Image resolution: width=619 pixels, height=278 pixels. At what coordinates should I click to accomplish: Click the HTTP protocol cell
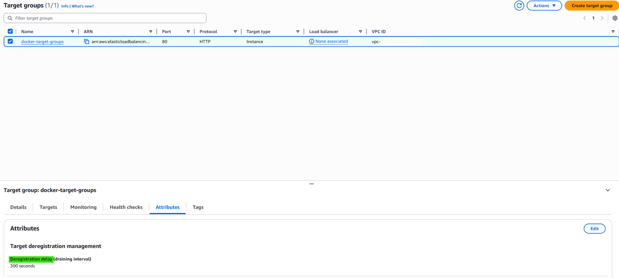[x=205, y=42]
